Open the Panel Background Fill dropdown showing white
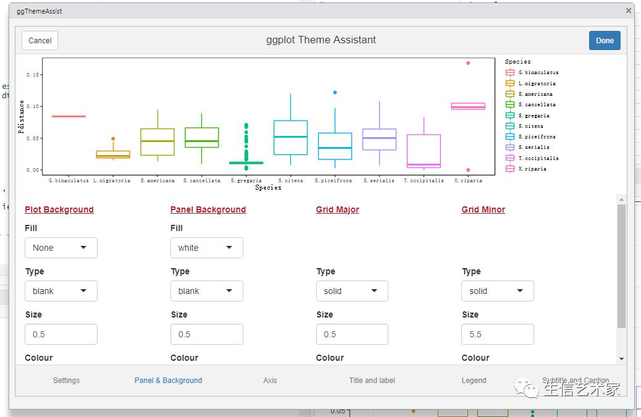Image resolution: width=641 pixels, height=417 pixels. (206, 247)
